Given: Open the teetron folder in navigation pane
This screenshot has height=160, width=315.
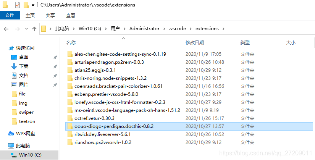Looking at the screenshot, I should click(27, 121).
